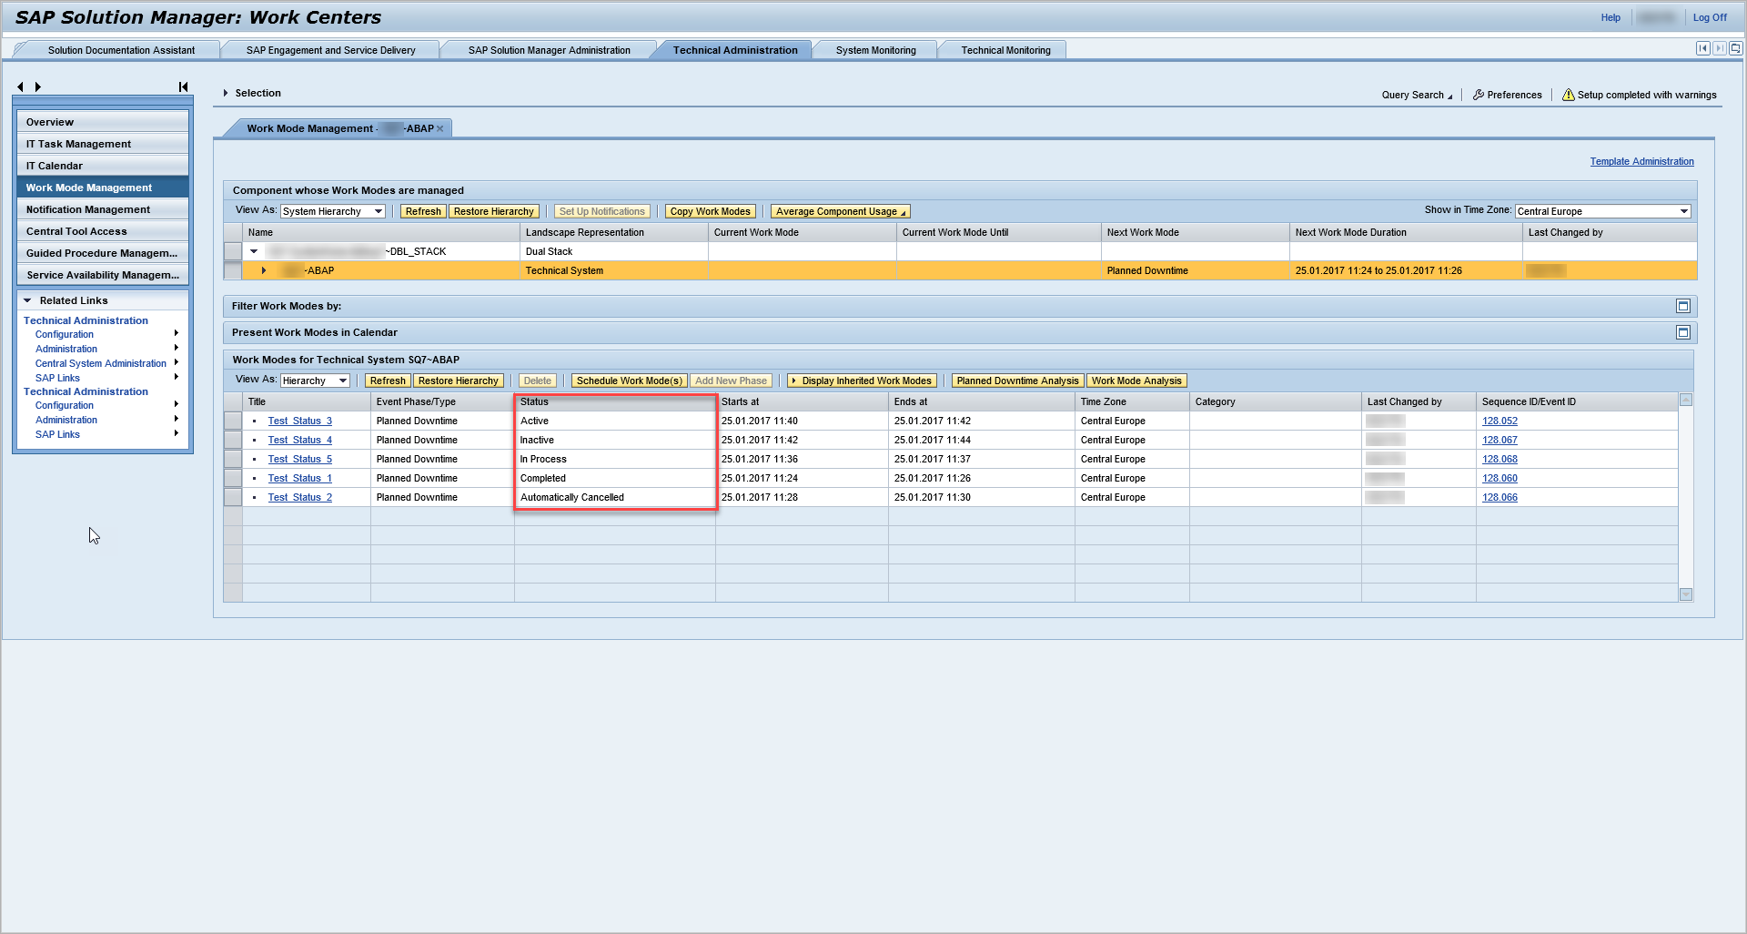Screen dimensions: 1747x934
Task: Open Average Component Usage menu
Action: pos(841,211)
